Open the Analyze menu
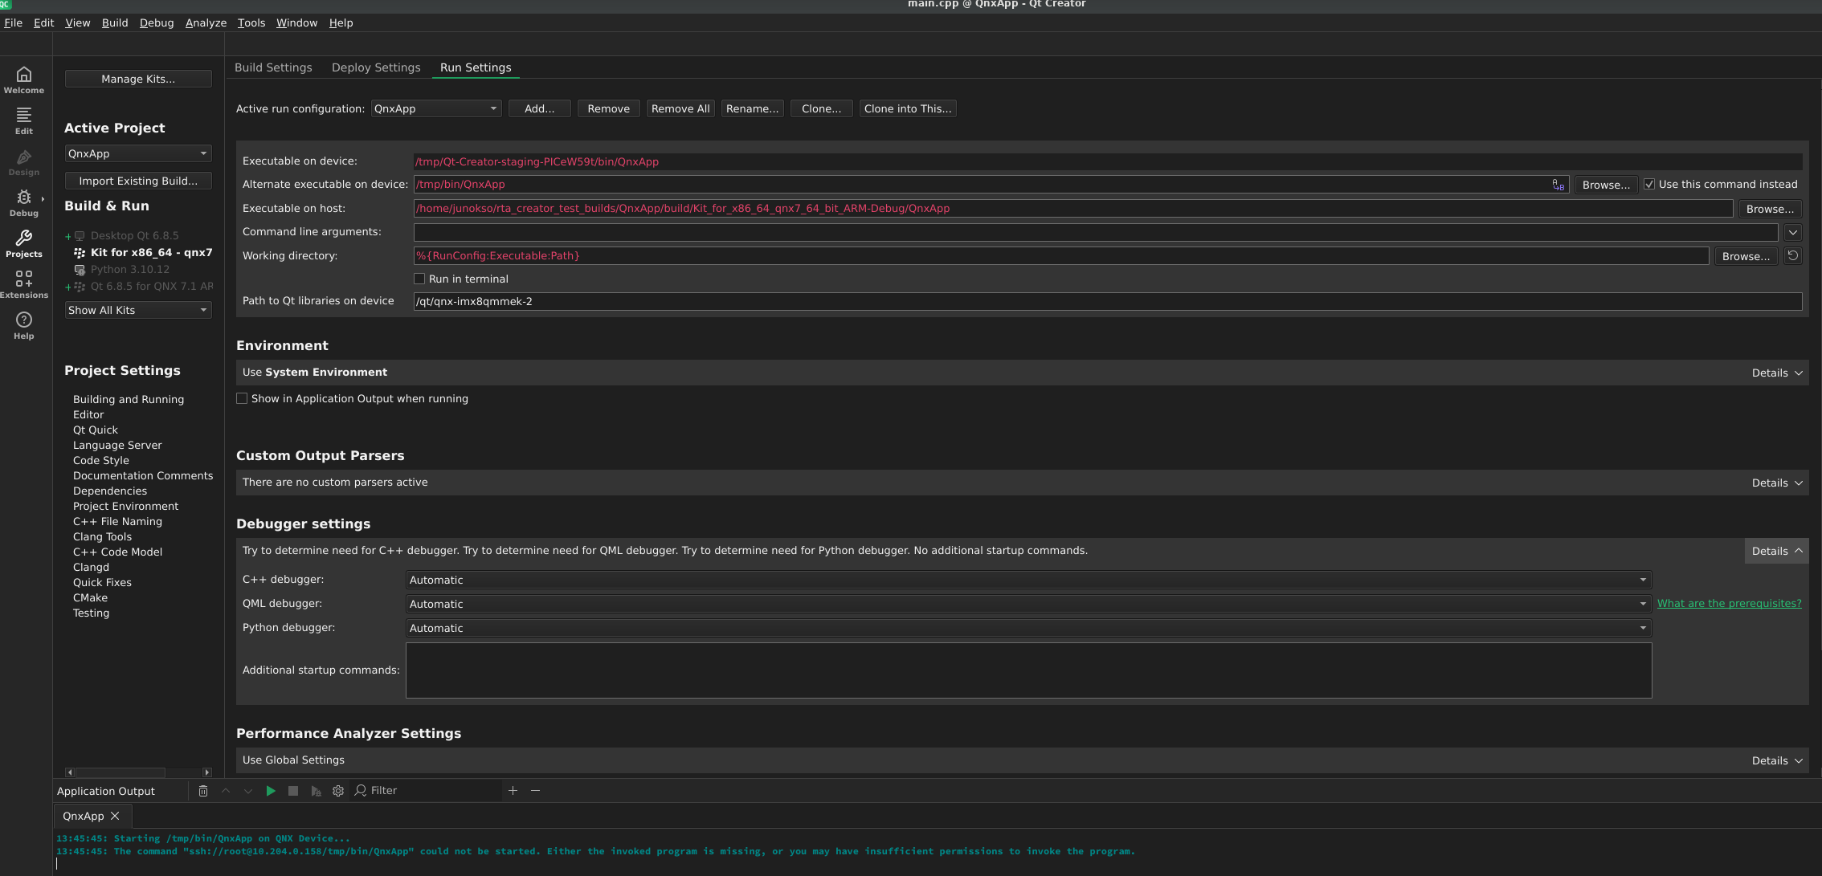 click(x=206, y=23)
